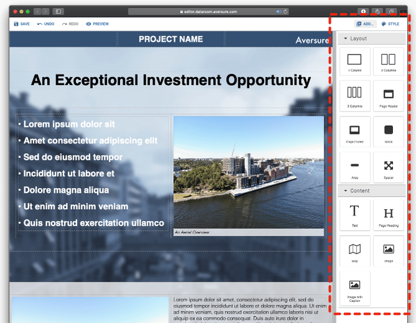Switch to the STYLE panel tab

(x=390, y=24)
